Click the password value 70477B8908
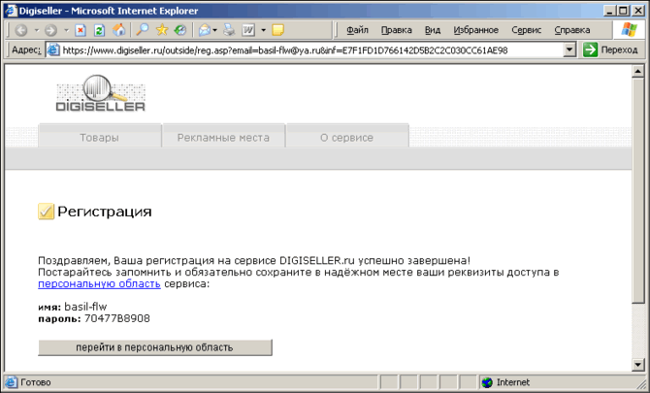The image size is (650, 393). coord(116,319)
